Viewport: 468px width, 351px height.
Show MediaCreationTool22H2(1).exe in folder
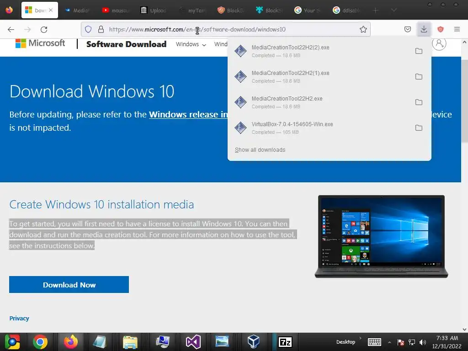pos(419,77)
